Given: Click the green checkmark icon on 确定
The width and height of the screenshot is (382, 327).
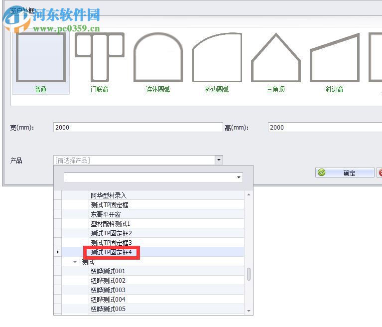Looking at the screenshot, I should coord(322,172).
